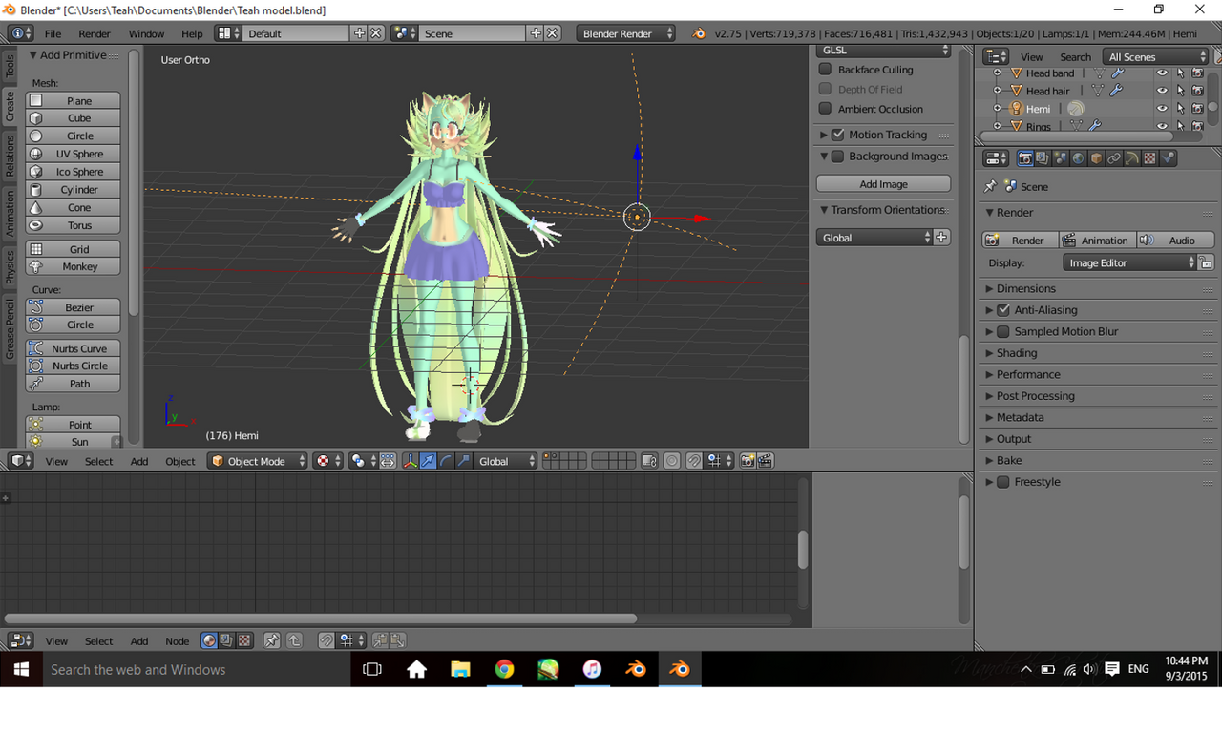Click the translate manipulator arrow icon in the 3D view header
1222x733 pixels.
click(428, 461)
